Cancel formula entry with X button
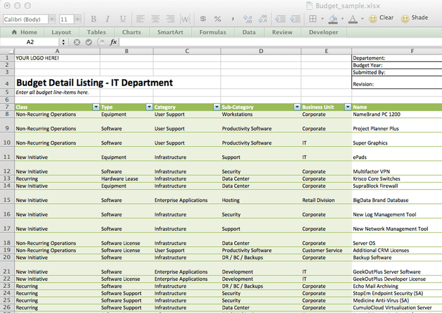The image size is (442, 313). click(77, 42)
